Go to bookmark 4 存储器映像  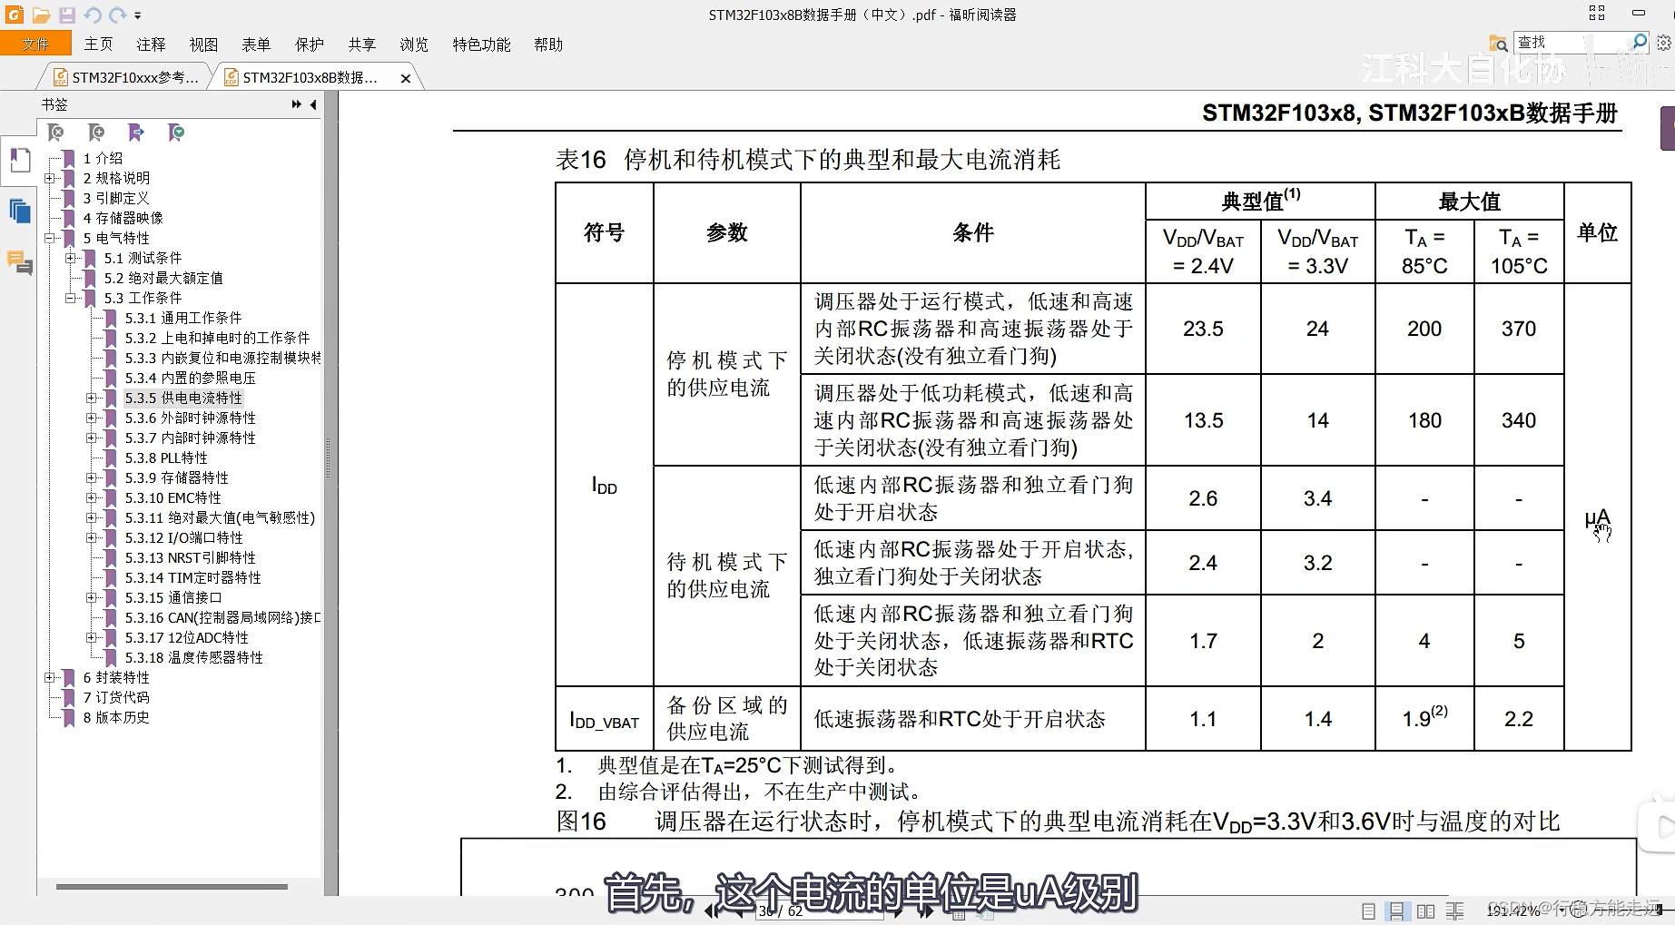pyautogui.click(x=123, y=218)
